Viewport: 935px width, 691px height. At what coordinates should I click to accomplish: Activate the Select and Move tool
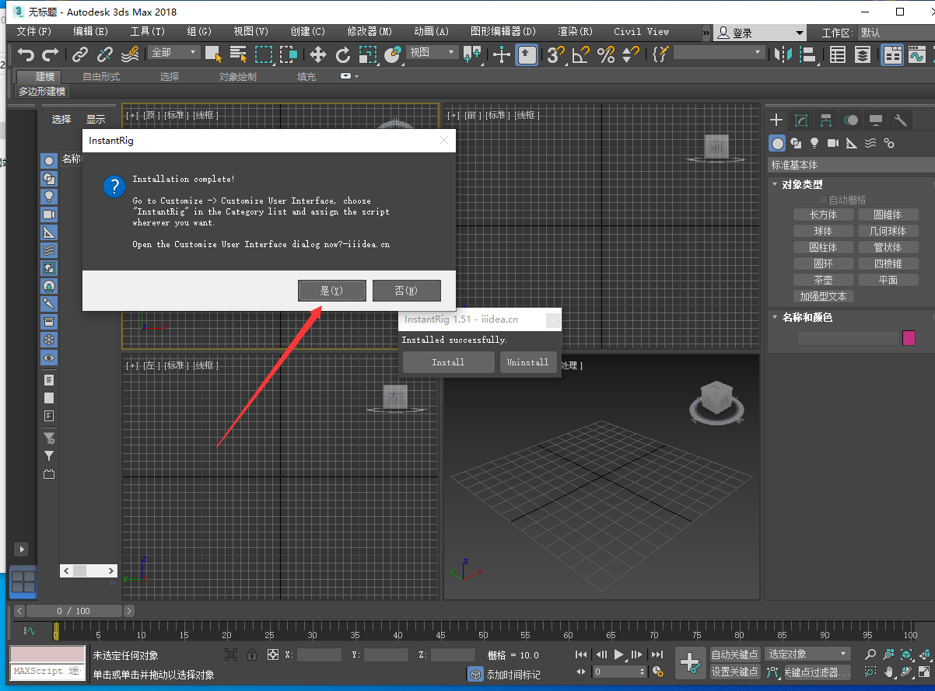pyautogui.click(x=318, y=54)
